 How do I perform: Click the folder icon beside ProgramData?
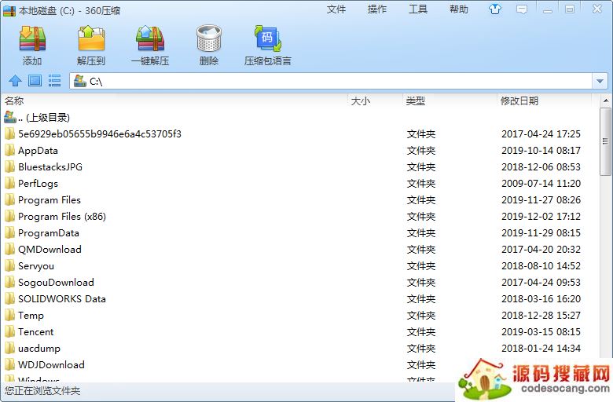click(9, 233)
